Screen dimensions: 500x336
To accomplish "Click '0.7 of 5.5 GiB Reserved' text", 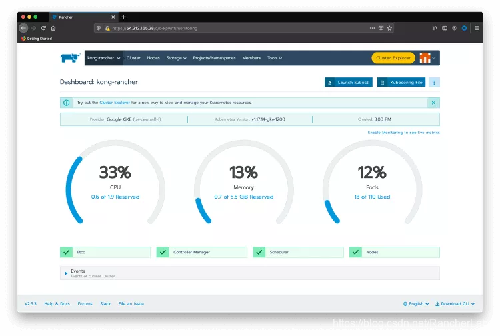I will pyautogui.click(x=244, y=197).
